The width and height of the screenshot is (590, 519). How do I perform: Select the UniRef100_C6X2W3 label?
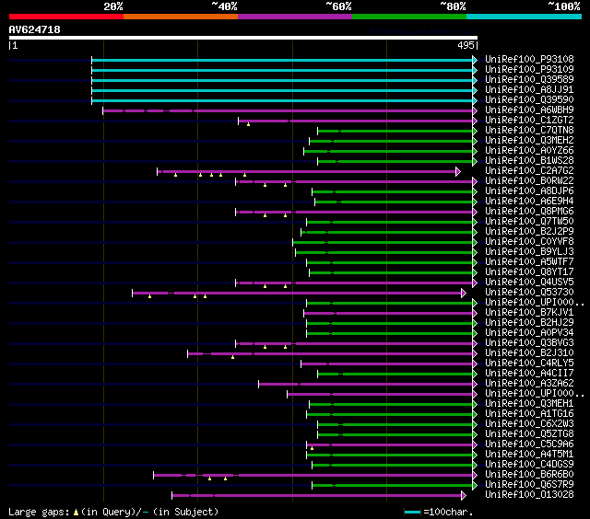(x=529, y=424)
